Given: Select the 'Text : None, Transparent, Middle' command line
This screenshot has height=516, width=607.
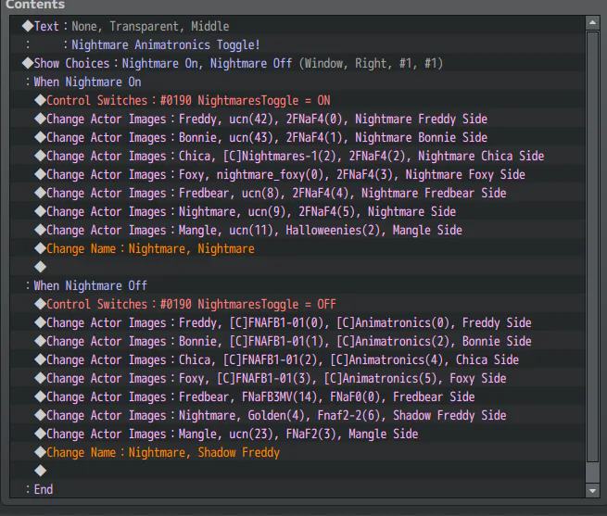Looking at the screenshot, I should pos(297,26).
